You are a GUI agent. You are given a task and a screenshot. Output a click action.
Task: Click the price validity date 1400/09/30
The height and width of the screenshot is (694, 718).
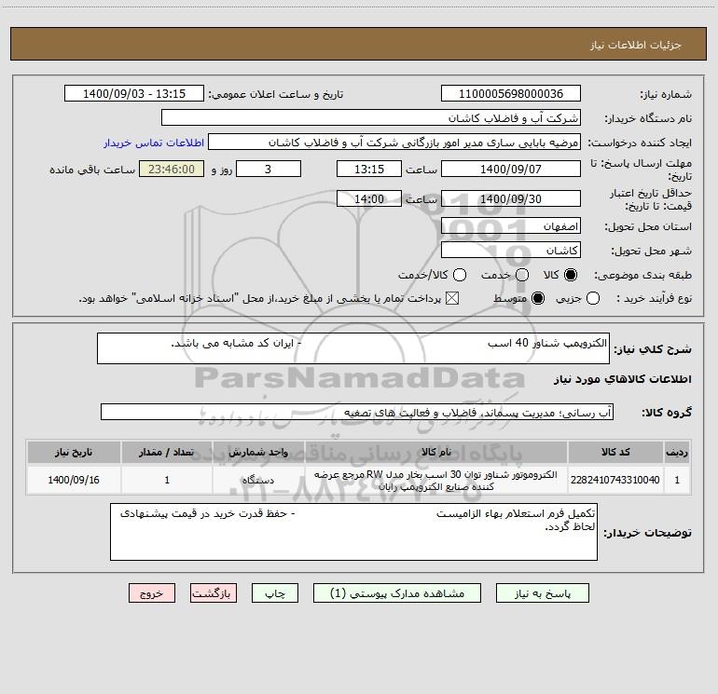point(511,198)
